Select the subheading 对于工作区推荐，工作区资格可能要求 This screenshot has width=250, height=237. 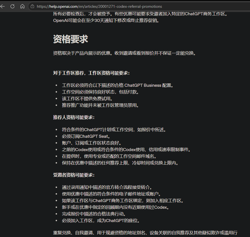pyautogui.click(x=91, y=73)
